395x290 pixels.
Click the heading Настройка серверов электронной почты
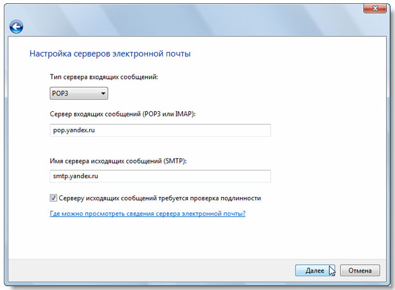coord(110,54)
